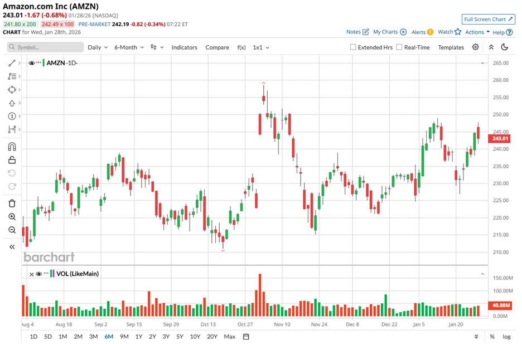The width and height of the screenshot is (522, 344).
Task: Open the calendar date range picker
Action: 246,336
